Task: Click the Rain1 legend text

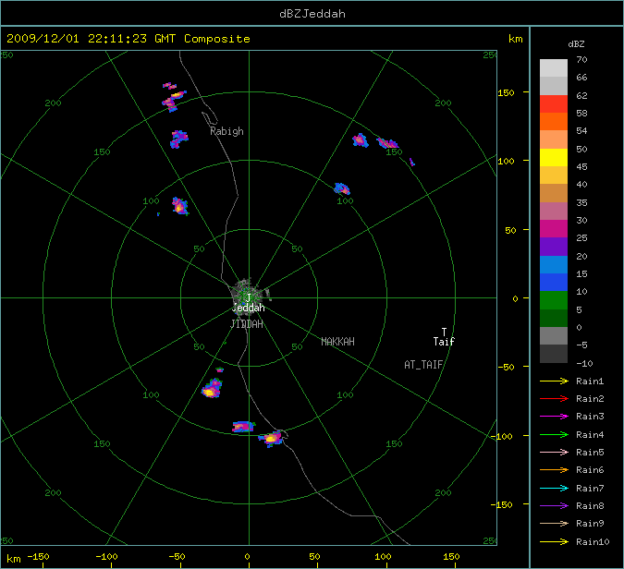Action: tap(590, 381)
